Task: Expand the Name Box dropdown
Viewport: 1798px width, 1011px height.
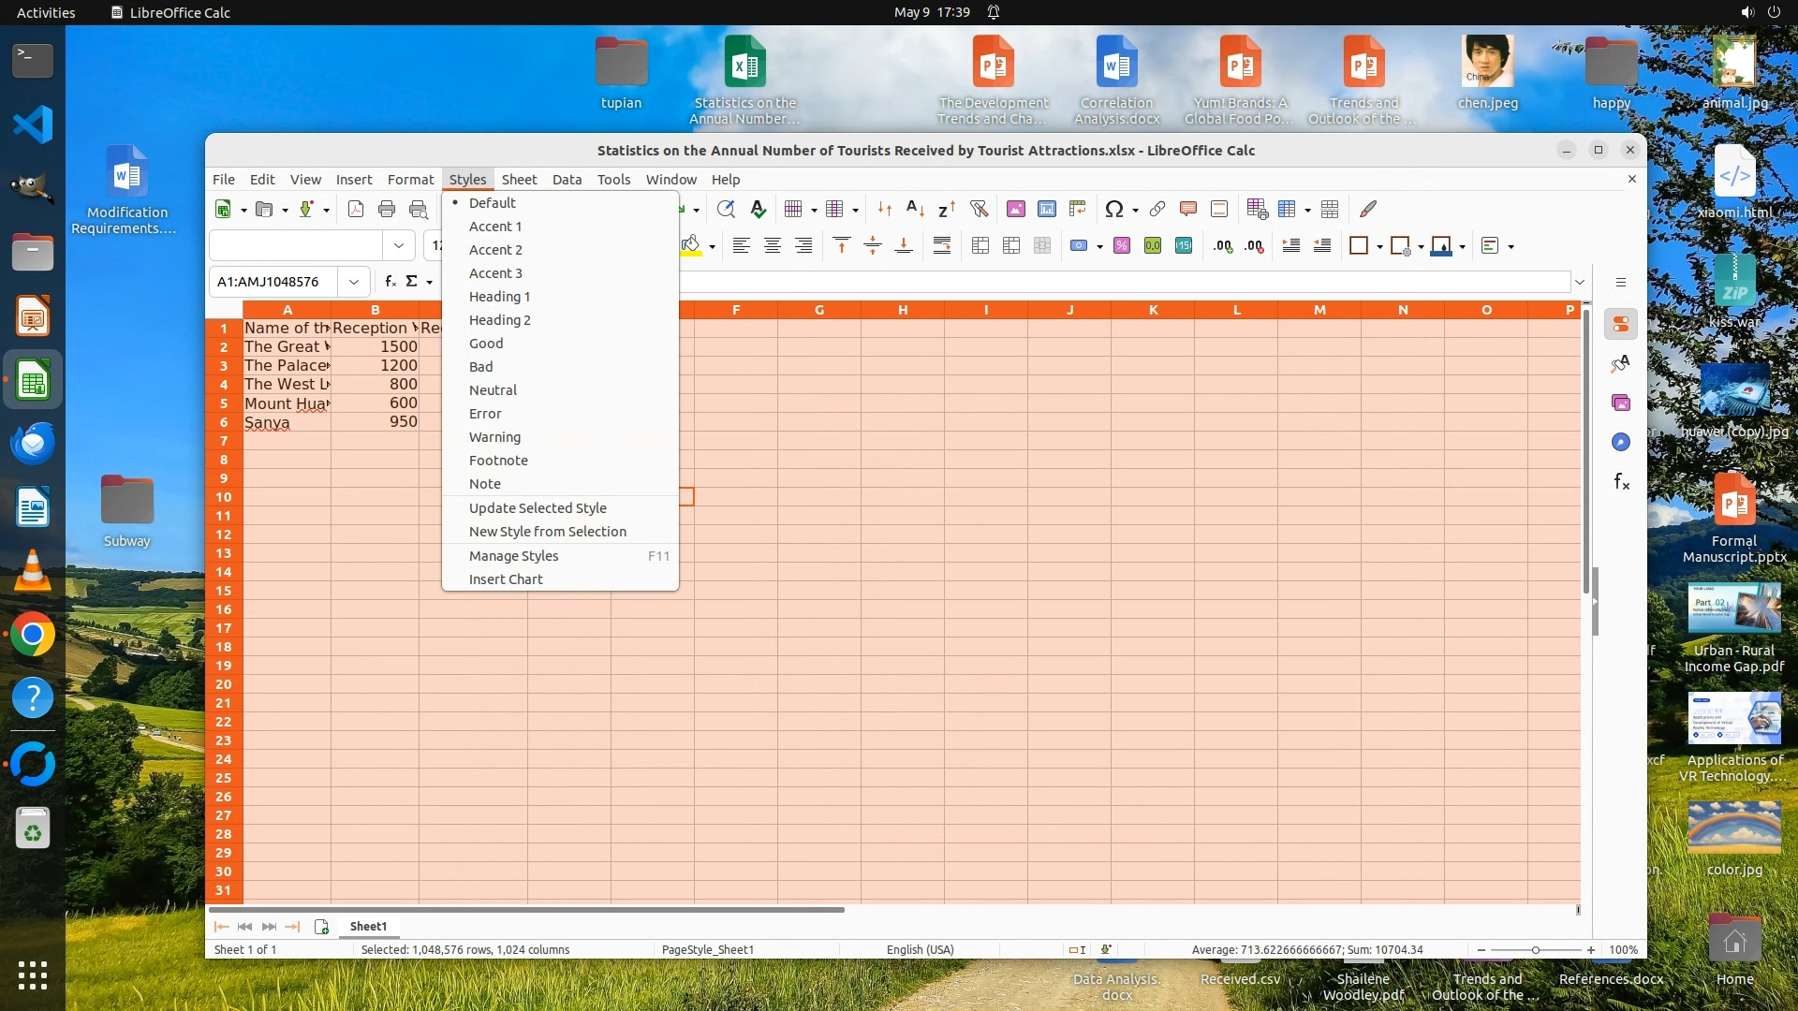Action: pyautogui.click(x=354, y=281)
